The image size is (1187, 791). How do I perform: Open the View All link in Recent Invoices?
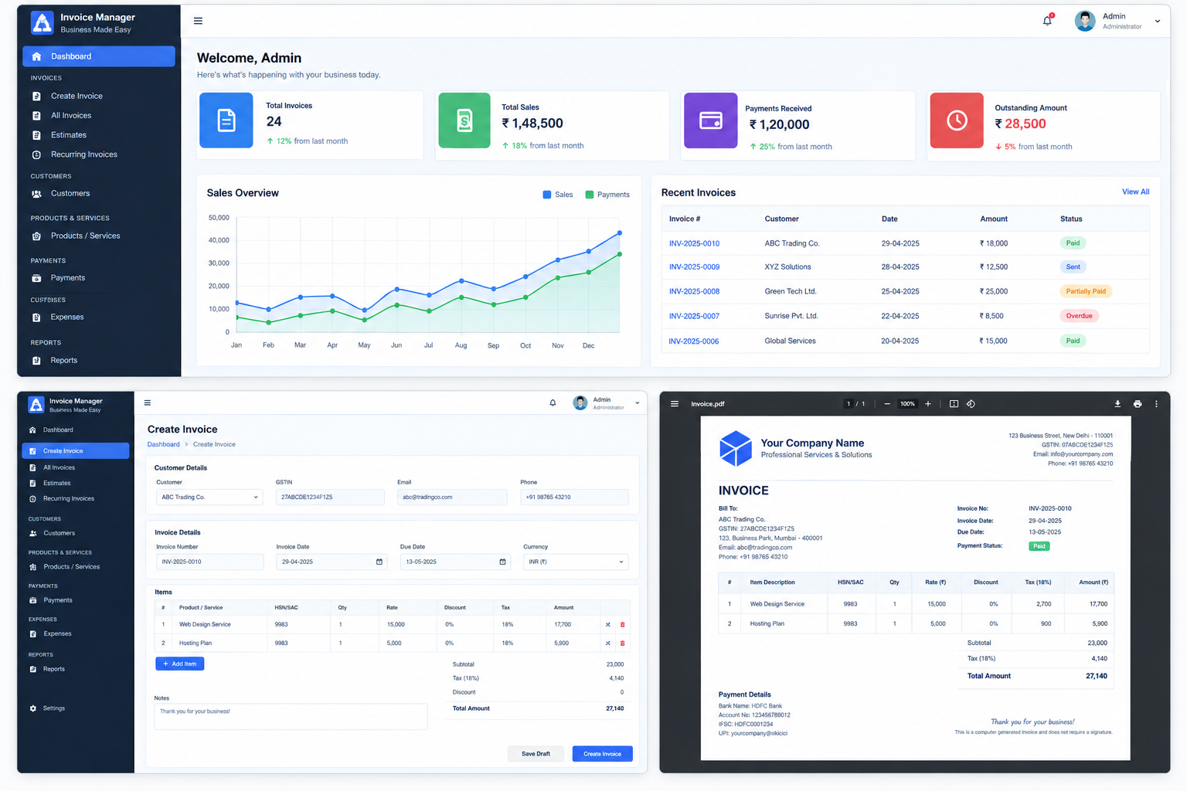click(x=1135, y=192)
